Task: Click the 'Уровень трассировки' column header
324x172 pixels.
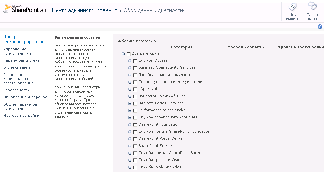Action: [301, 47]
